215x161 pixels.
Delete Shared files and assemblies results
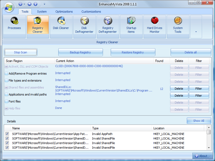(179, 89)
